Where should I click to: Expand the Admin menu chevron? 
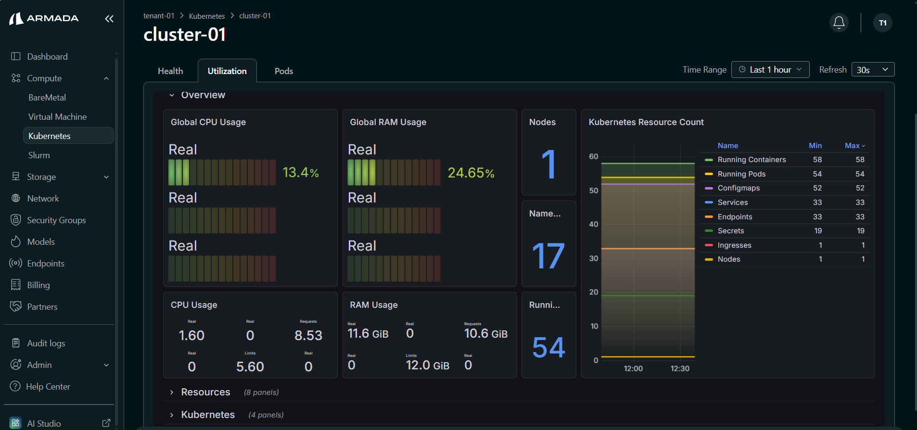click(x=106, y=365)
